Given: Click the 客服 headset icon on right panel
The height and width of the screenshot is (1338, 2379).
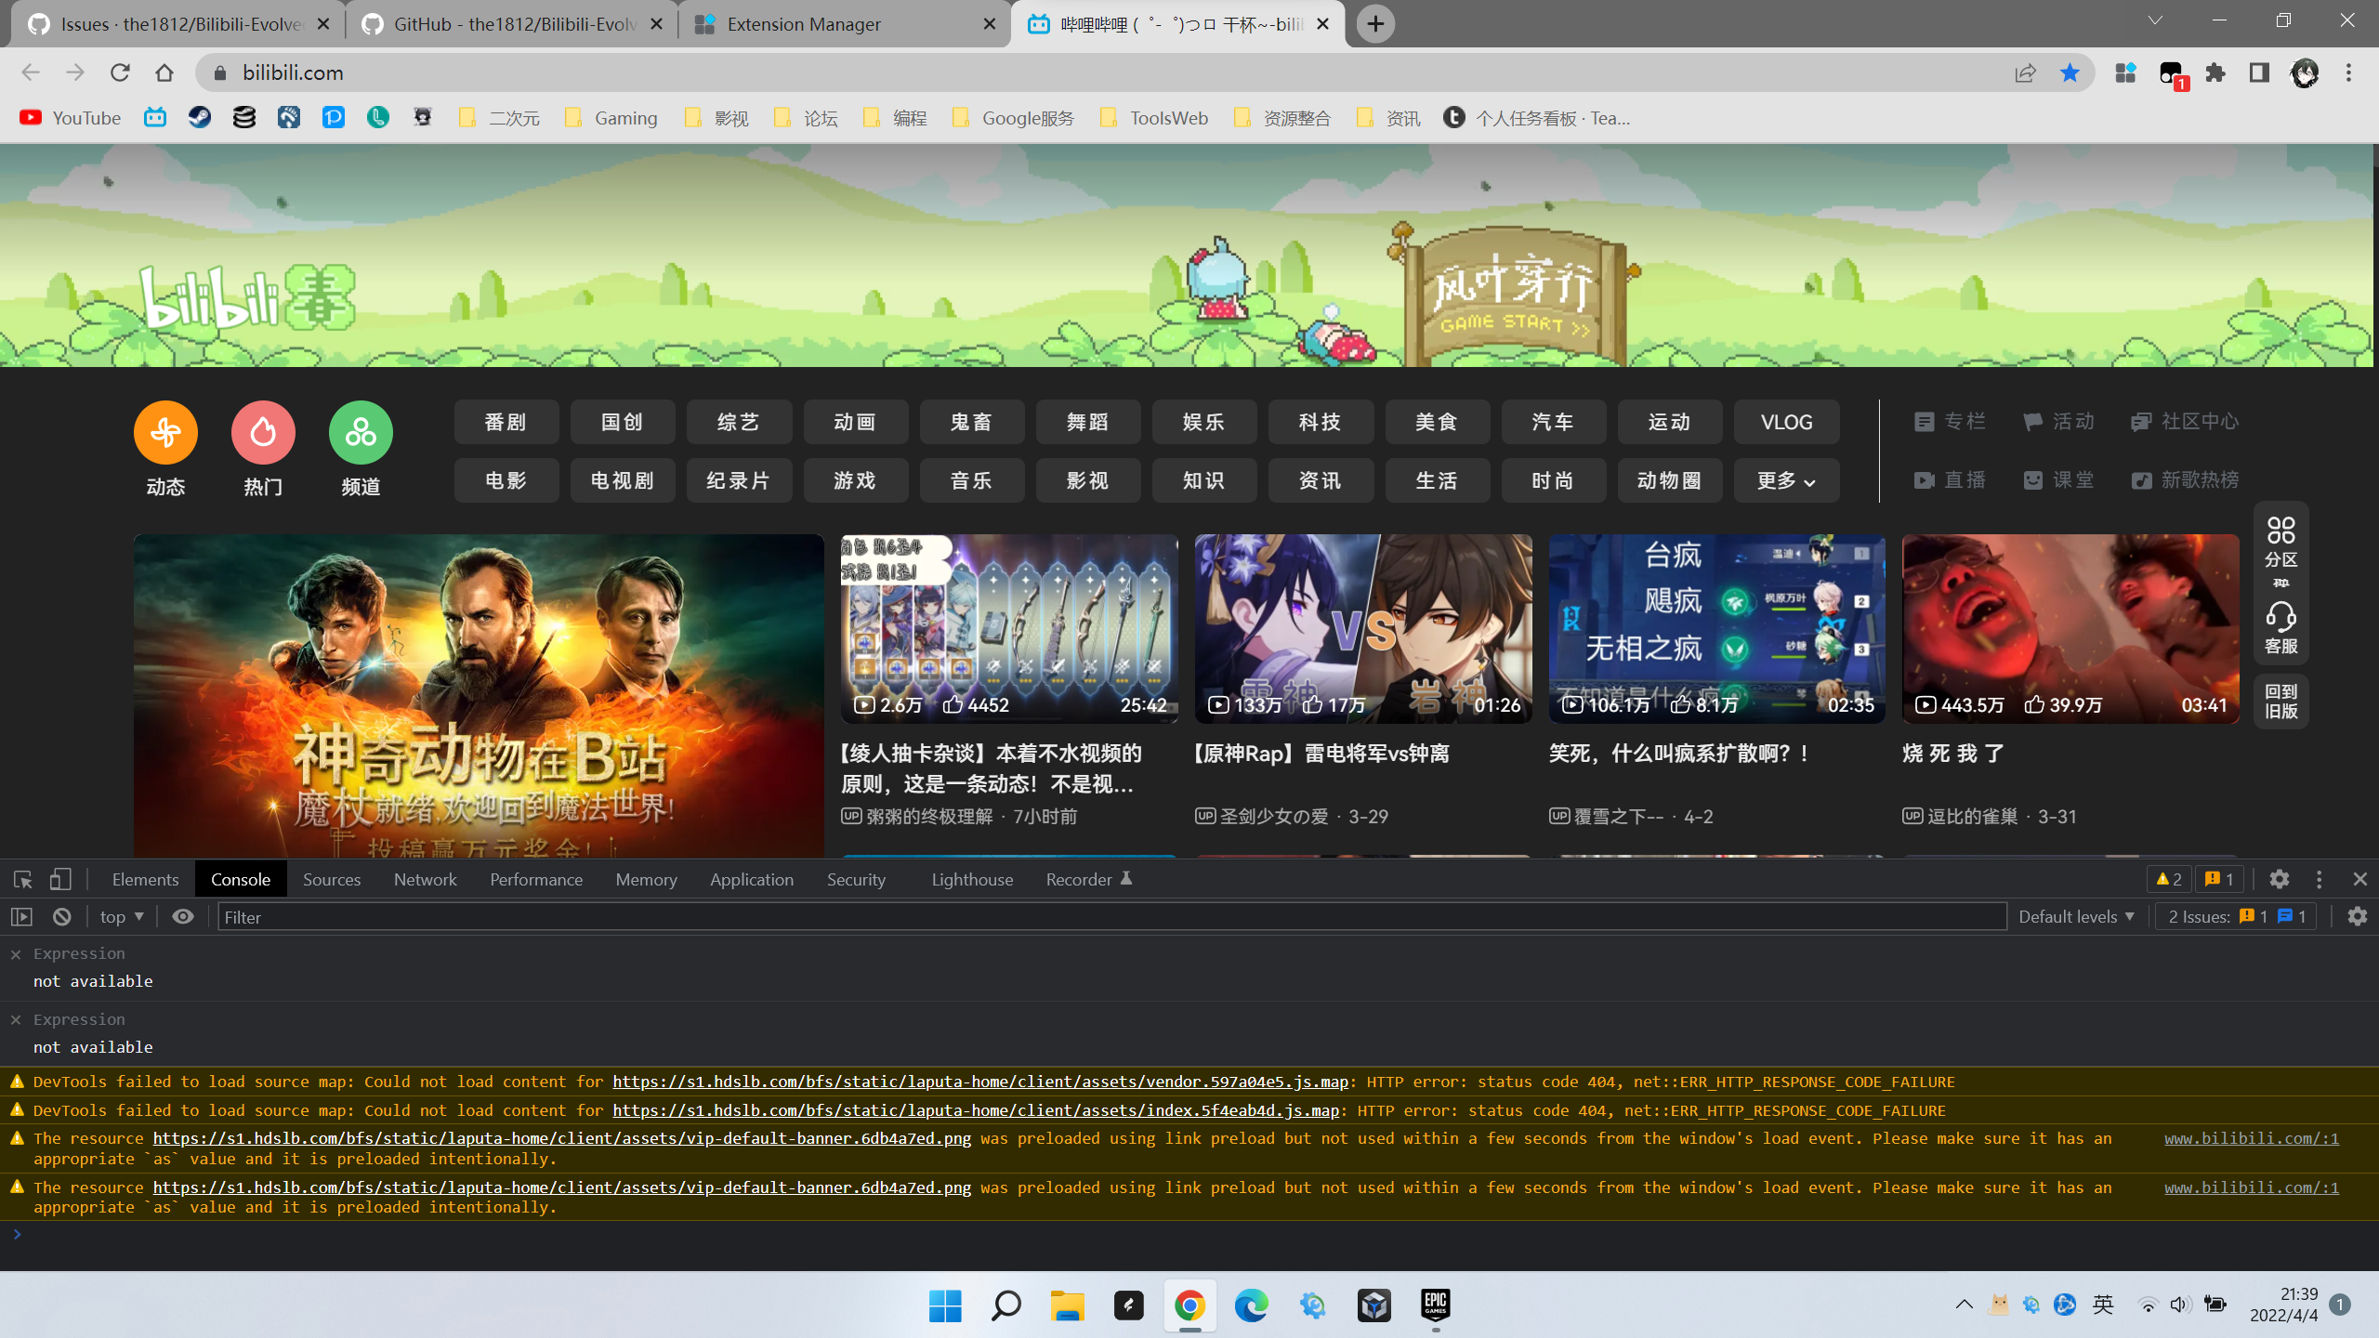Looking at the screenshot, I should (x=2280, y=616).
